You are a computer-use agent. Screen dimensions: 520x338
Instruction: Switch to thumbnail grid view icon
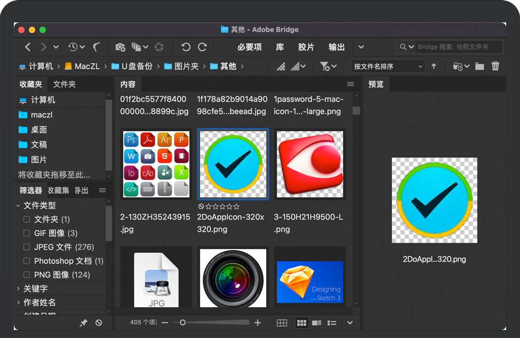[x=301, y=323]
